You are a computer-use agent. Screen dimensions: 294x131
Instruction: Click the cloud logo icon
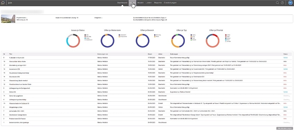click(x=3, y=3)
